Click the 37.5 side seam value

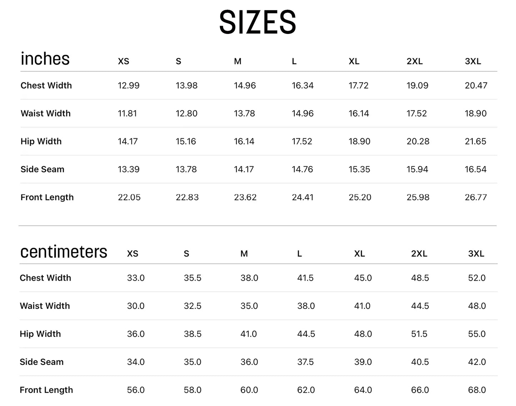tap(305, 362)
